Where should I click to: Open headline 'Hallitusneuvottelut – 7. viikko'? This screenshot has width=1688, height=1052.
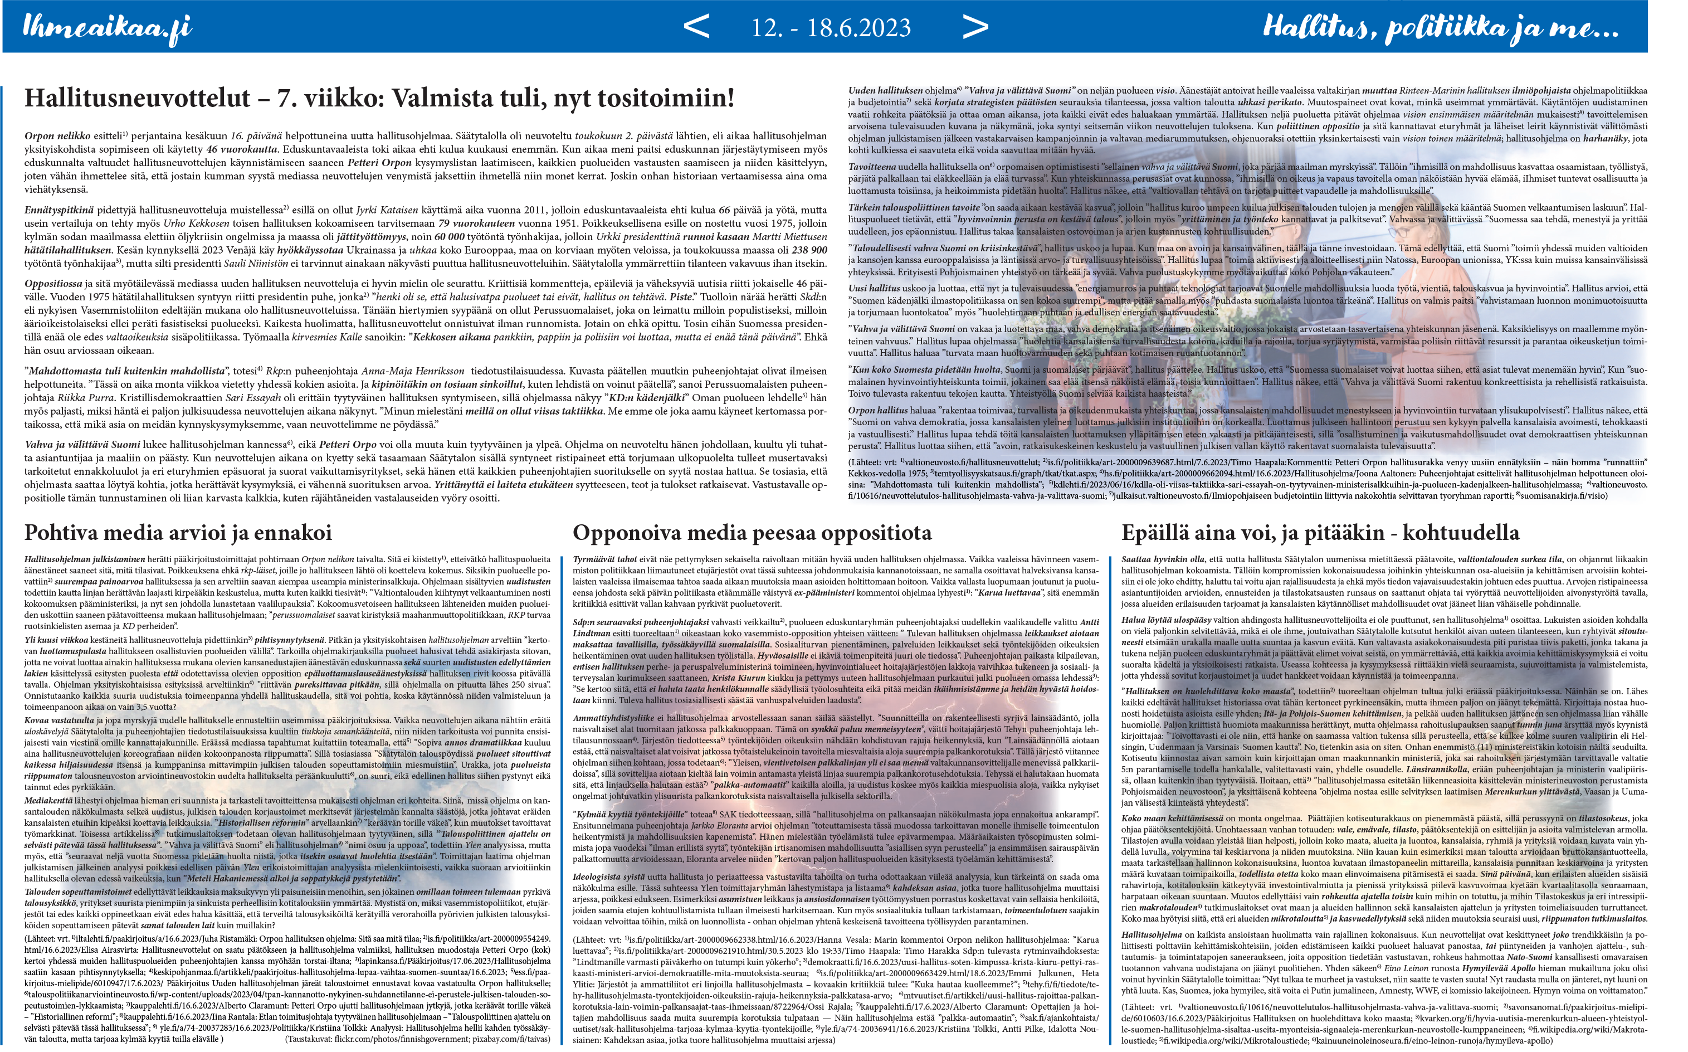pyautogui.click(x=379, y=98)
